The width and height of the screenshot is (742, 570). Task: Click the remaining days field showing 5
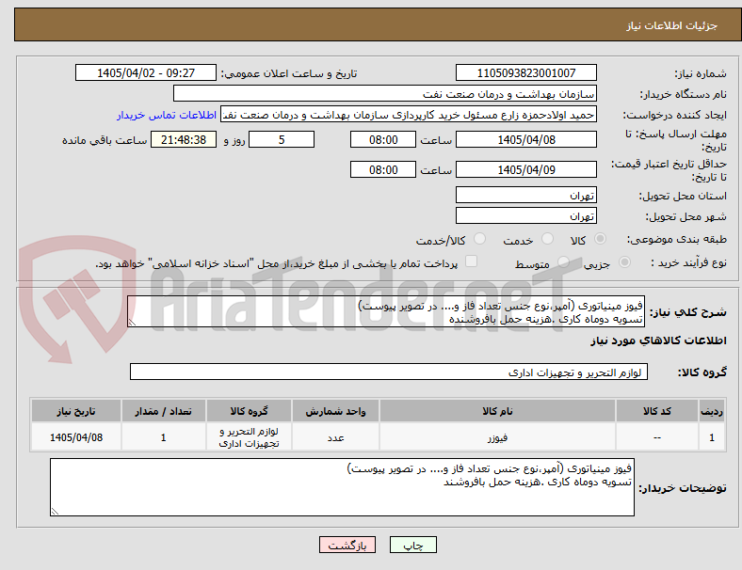282,140
